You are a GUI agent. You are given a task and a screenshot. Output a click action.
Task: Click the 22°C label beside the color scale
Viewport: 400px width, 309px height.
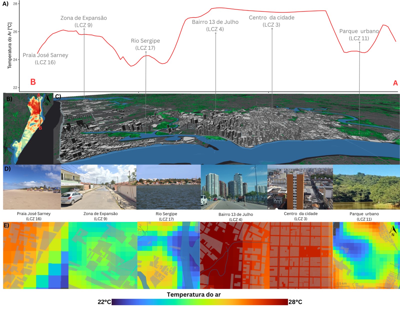[104, 302]
